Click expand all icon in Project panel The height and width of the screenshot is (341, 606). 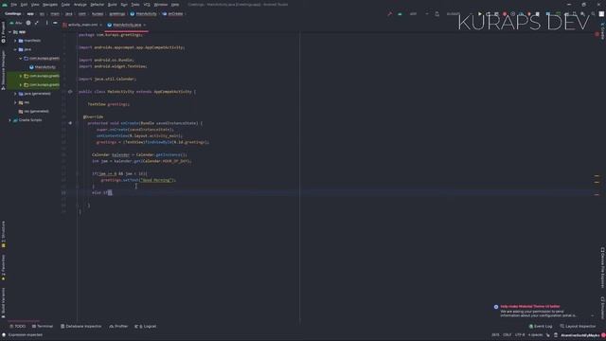[37, 23]
